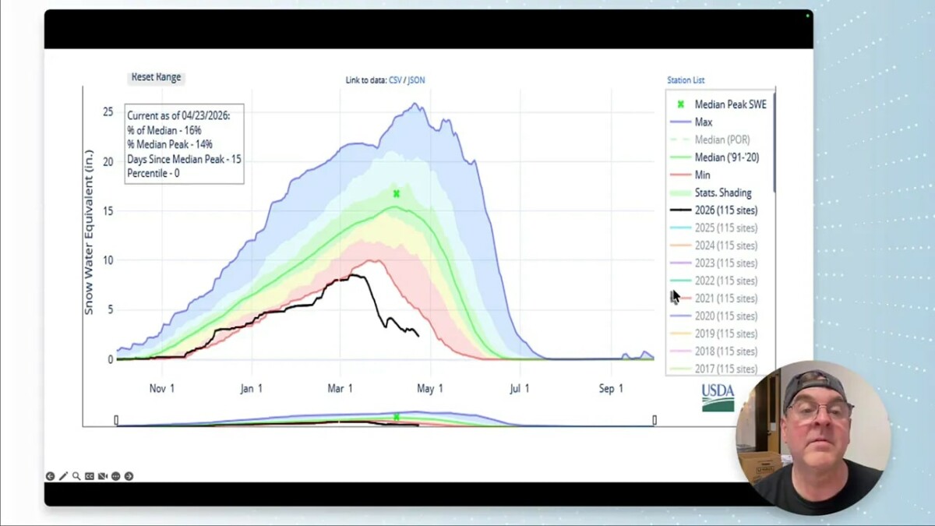The width and height of the screenshot is (935, 526).
Task: Click the camera-off video icon
Action: [x=101, y=475]
